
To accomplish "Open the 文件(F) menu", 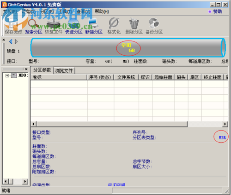I will coord(10,11).
